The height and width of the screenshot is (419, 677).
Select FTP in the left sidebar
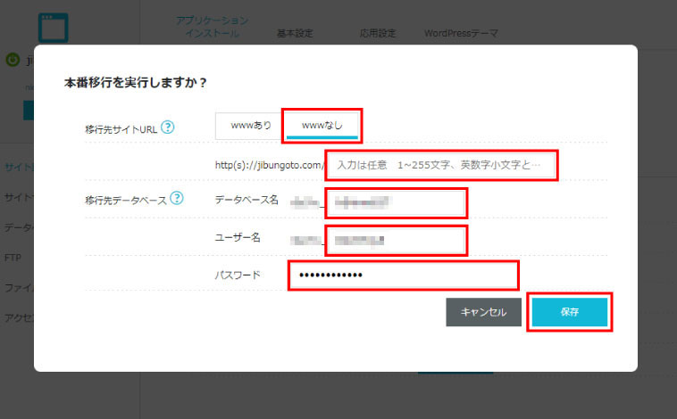14,258
